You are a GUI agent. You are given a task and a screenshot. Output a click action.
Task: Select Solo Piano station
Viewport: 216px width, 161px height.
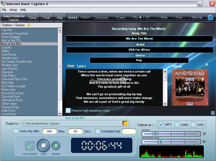coord(29,76)
